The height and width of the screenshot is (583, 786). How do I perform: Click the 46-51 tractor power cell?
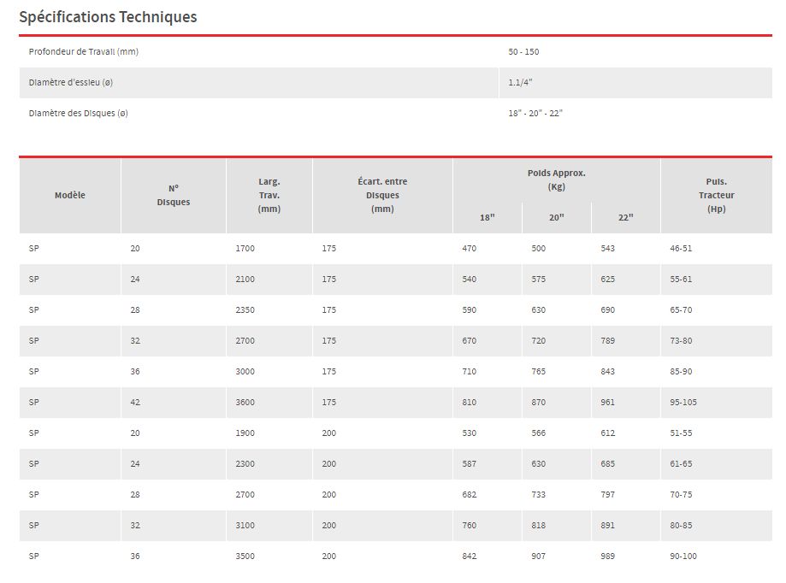tap(682, 249)
